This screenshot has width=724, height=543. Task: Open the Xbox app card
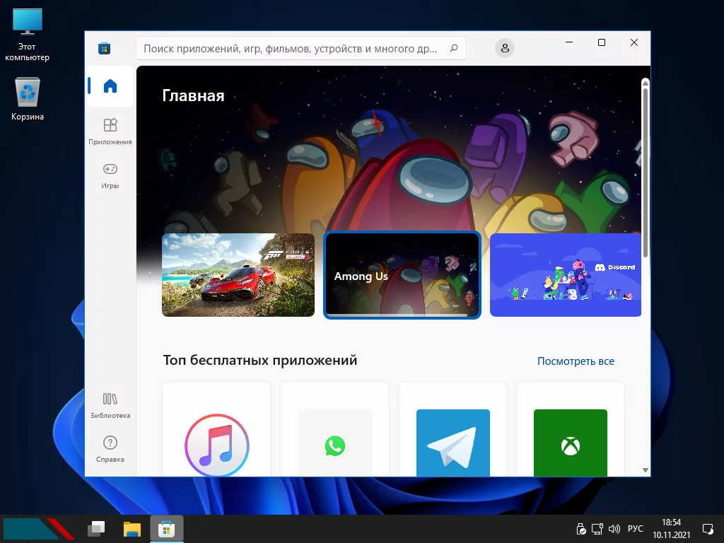pyautogui.click(x=571, y=429)
